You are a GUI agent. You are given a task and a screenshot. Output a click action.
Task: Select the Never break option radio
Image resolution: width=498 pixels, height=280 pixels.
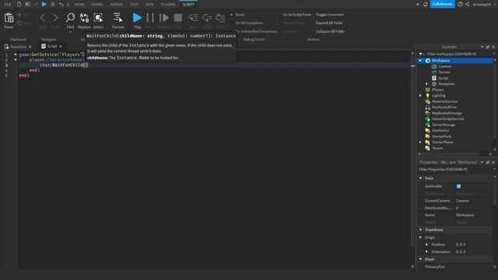[x=232, y=15]
